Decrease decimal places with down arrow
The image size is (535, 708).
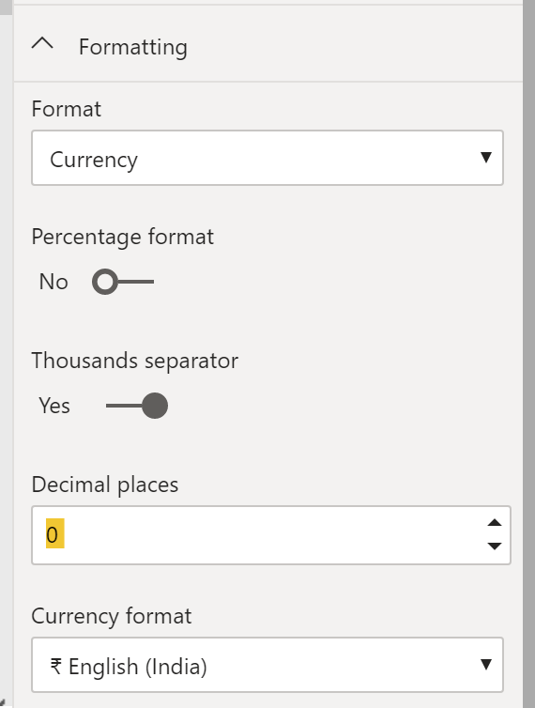(495, 546)
